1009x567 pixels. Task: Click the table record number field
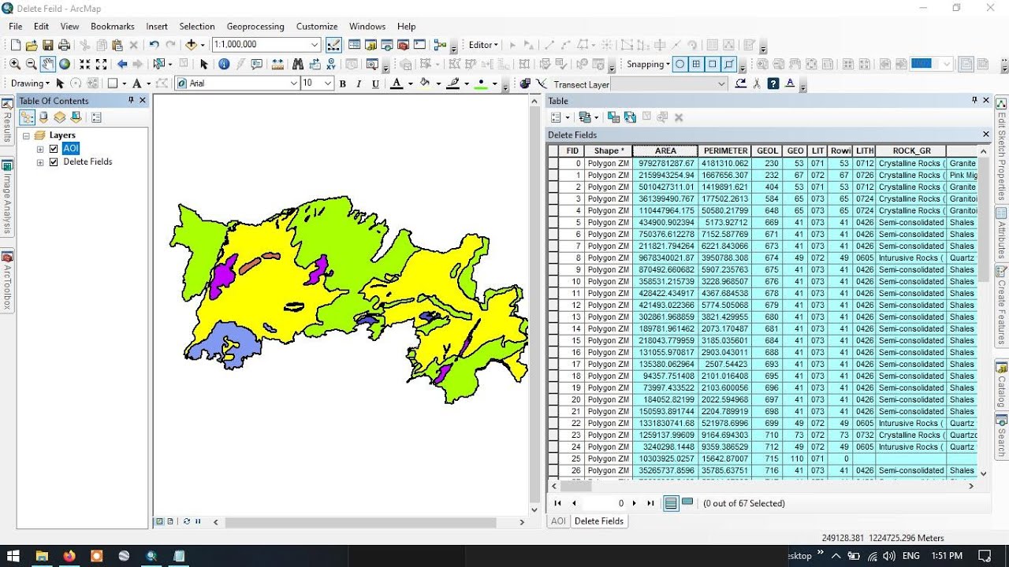tap(605, 502)
